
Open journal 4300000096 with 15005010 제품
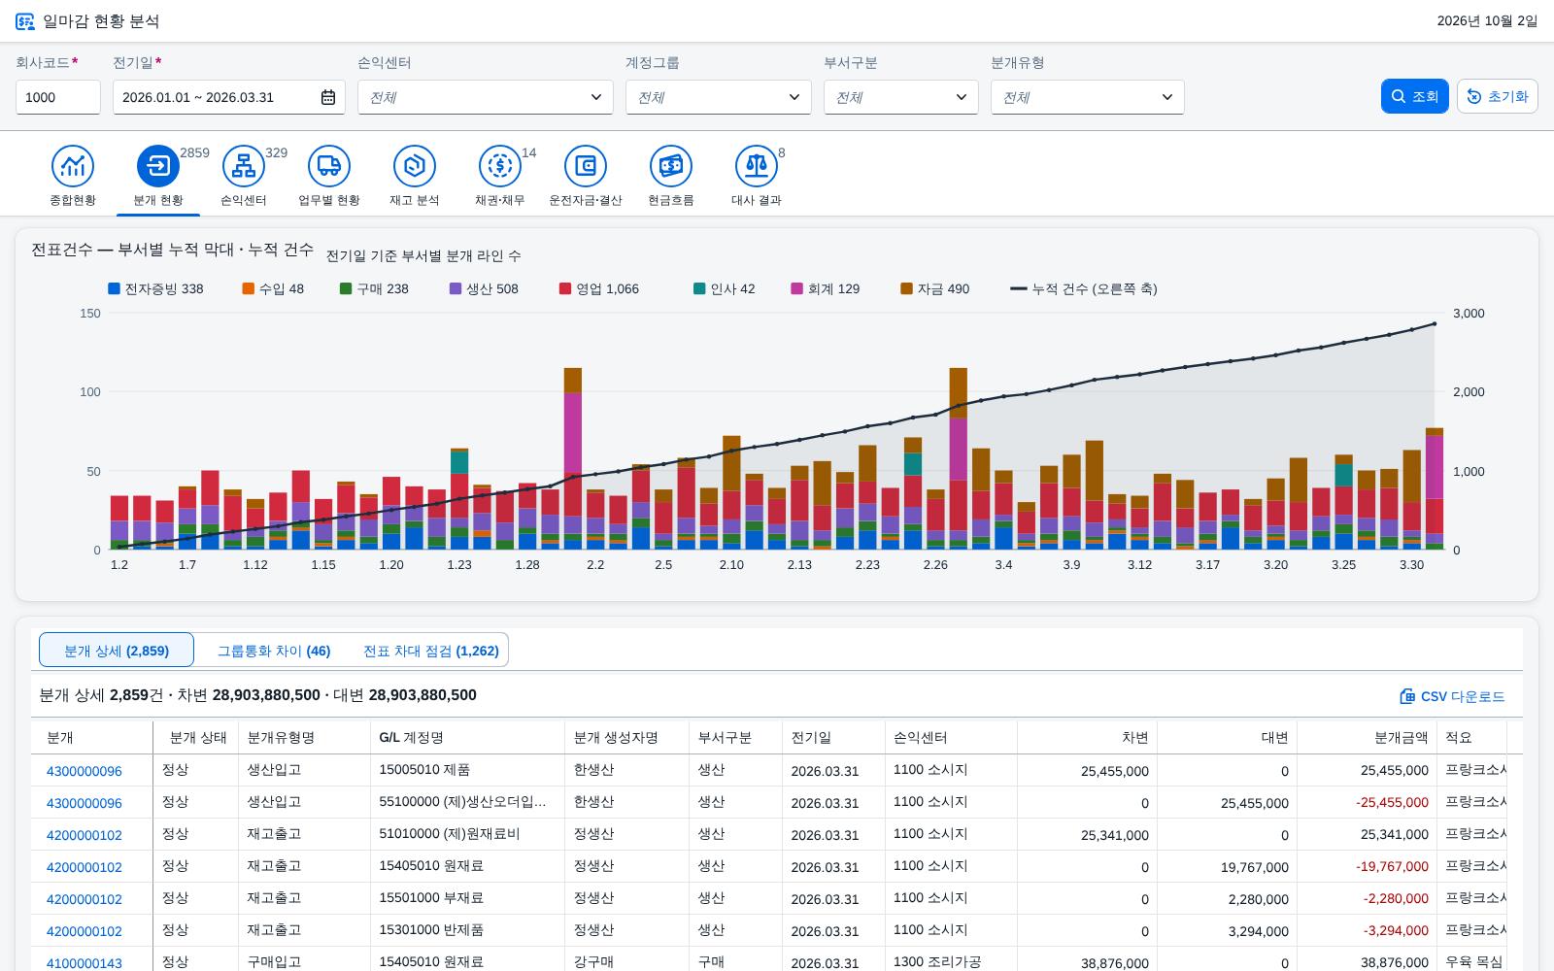[x=84, y=771]
